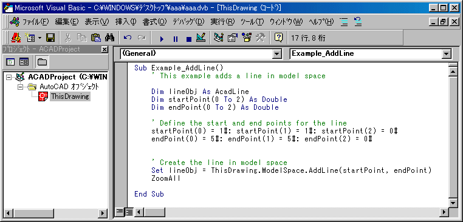Click the 'Sub Example_AddLine()' line
The width and height of the screenshot is (463, 222).
[x=179, y=68]
